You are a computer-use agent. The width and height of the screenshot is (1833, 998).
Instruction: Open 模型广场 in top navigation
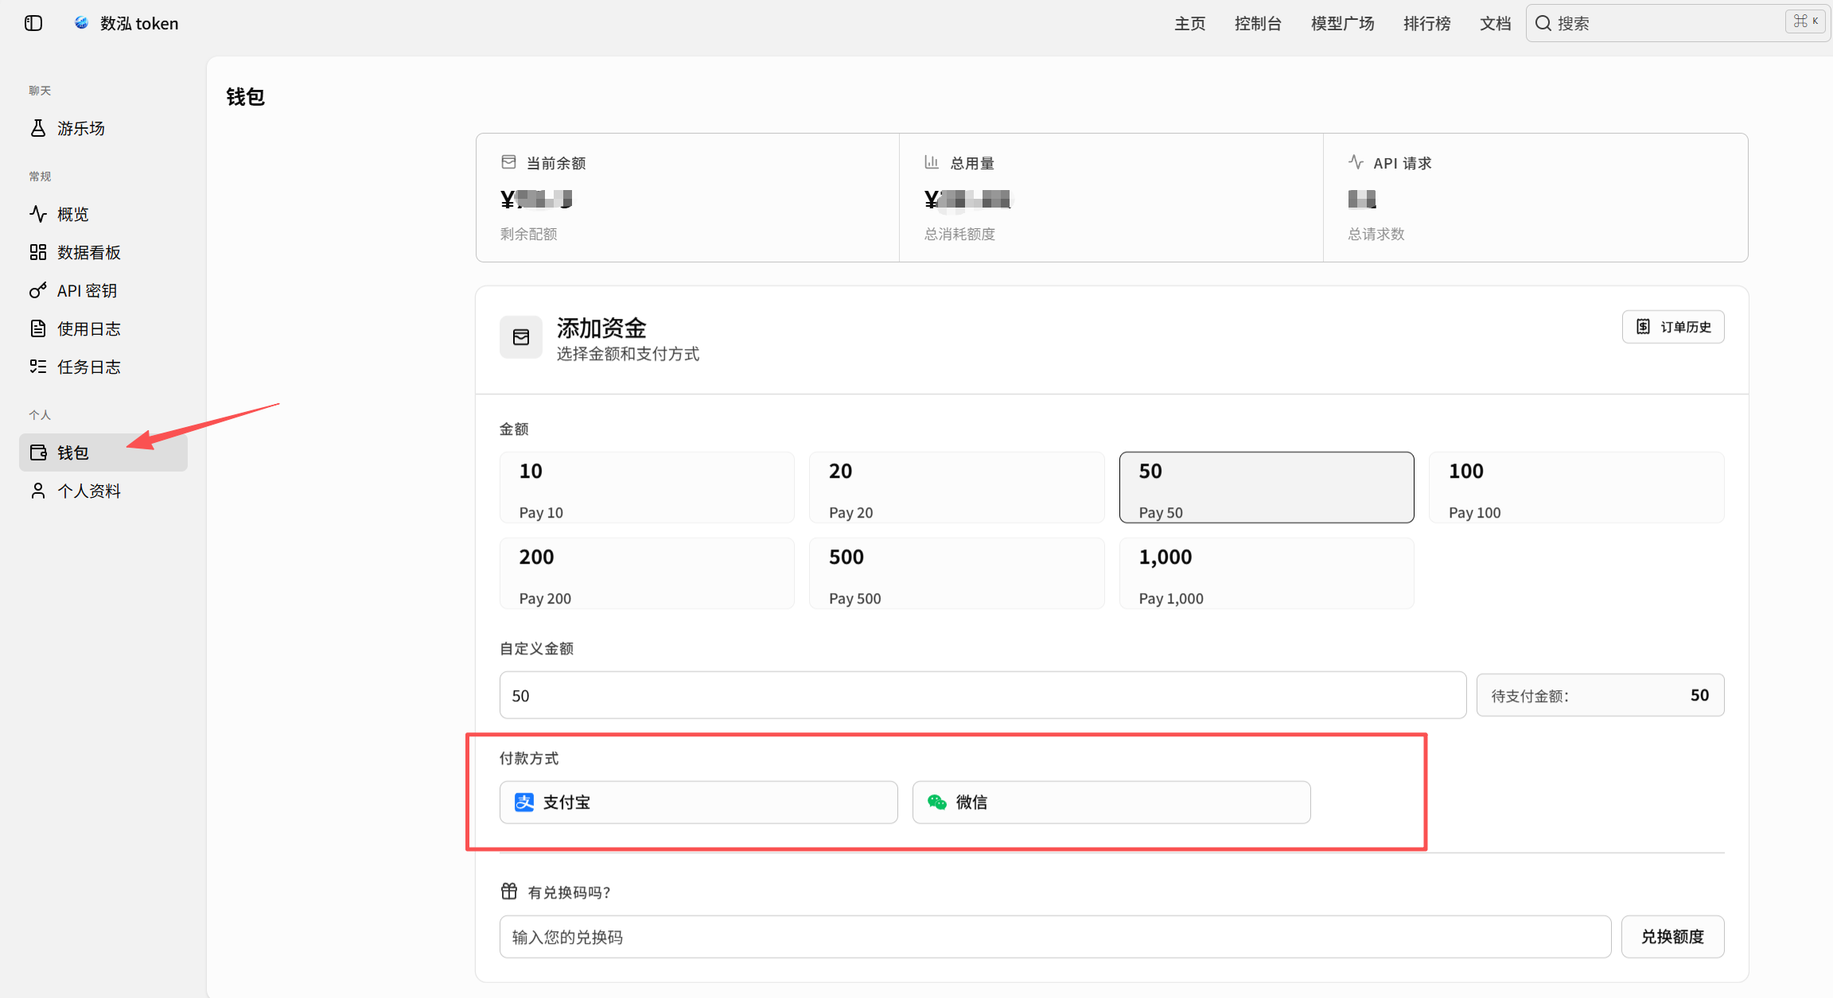coord(1343,23)
